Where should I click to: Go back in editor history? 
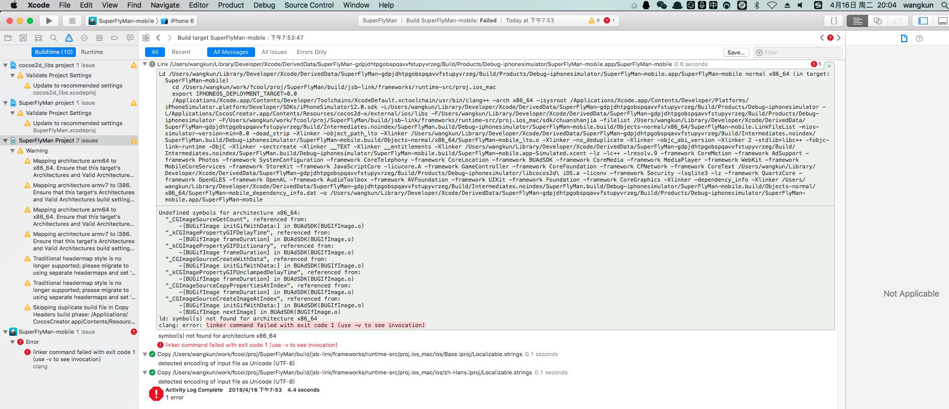click(158, 38)
